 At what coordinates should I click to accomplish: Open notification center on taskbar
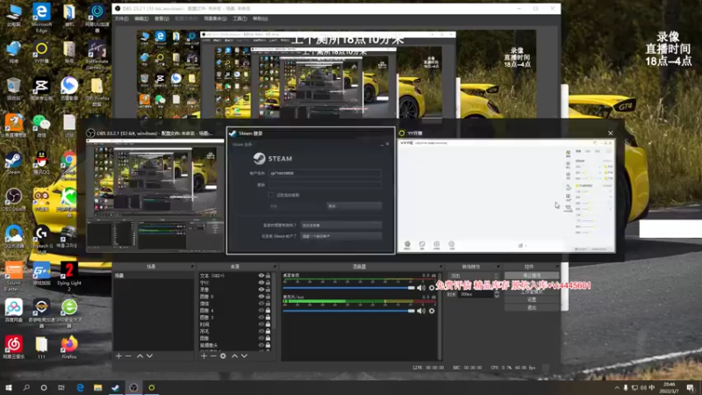(x=691, y=387)
